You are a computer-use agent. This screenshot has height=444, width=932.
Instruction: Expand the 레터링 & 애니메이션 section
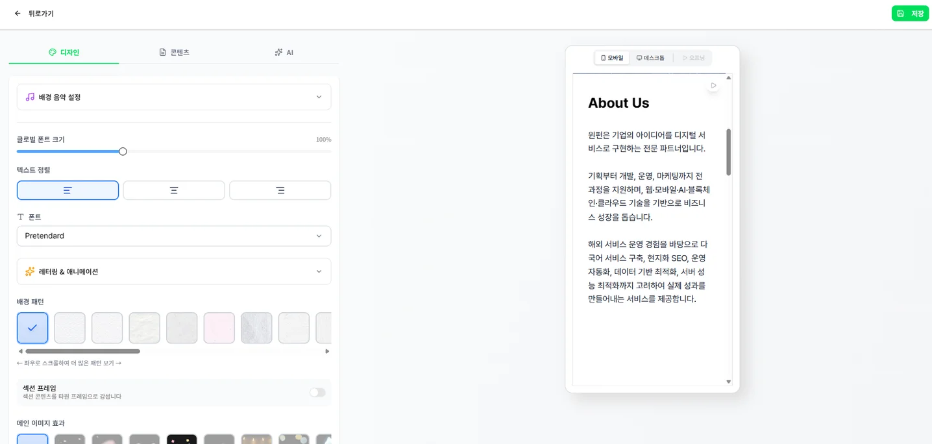tap(174, 272)
